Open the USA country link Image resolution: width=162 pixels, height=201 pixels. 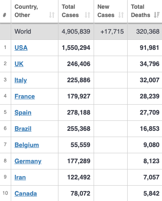pos(21,48)
